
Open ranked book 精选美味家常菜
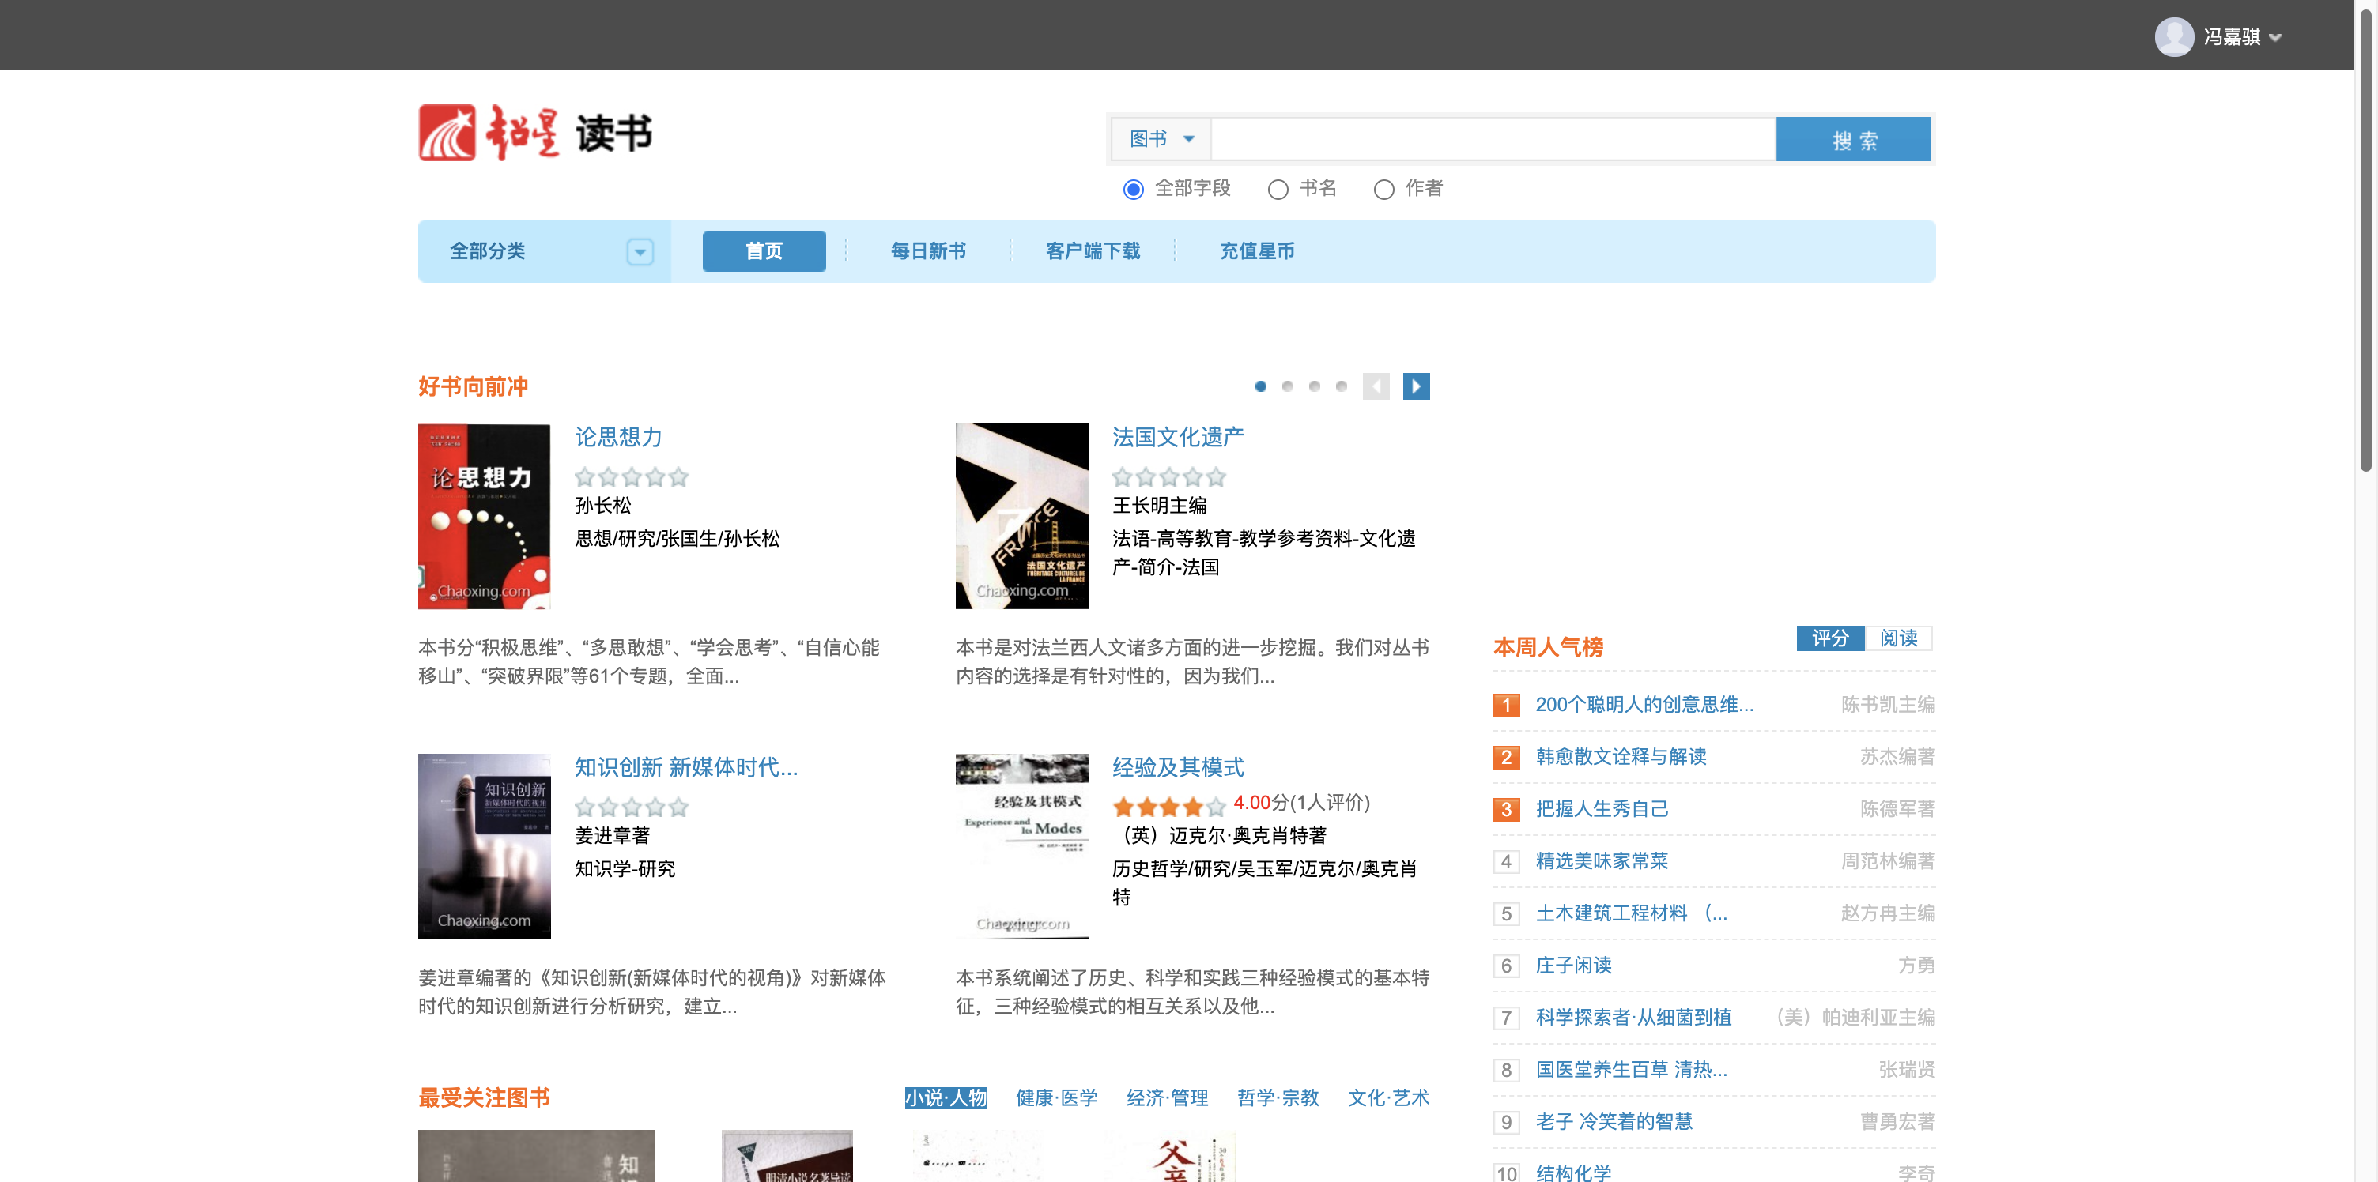point(1602,861)
